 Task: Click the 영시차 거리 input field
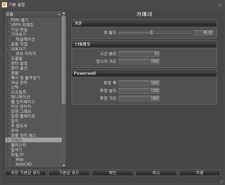[x=139, y=62]
